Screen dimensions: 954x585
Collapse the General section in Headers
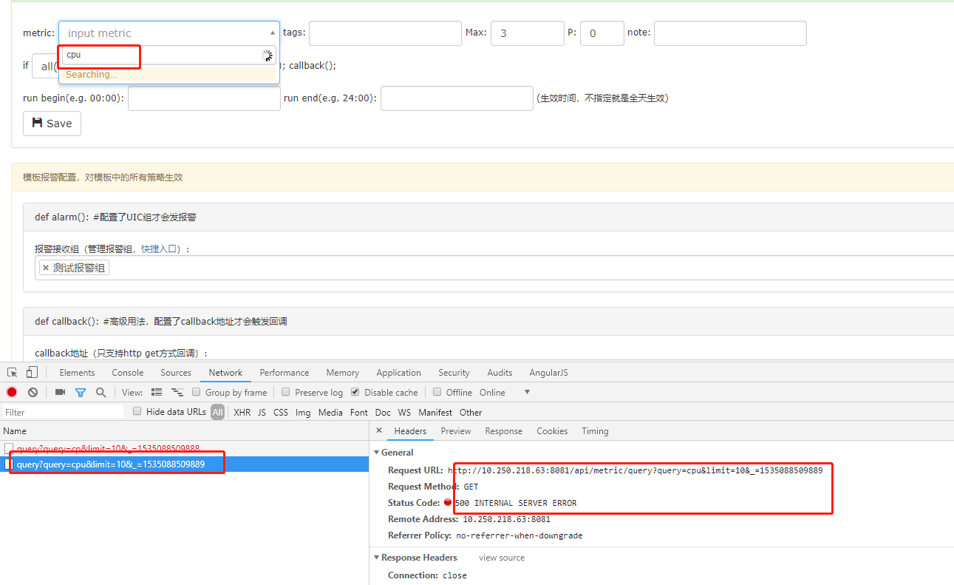(378, 452)
